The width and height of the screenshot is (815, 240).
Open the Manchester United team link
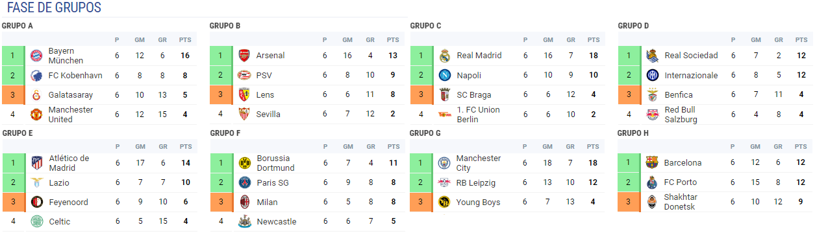click(x=70, y=115)
